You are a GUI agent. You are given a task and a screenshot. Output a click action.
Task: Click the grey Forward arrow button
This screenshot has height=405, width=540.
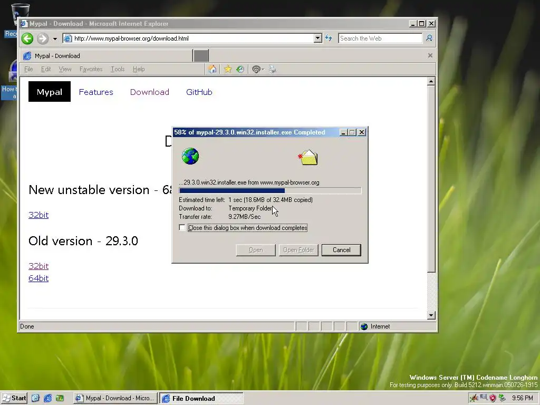pyautogui.click(x=43, y=38)
